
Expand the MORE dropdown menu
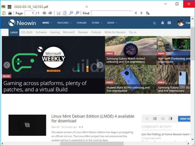click(112, 23)
